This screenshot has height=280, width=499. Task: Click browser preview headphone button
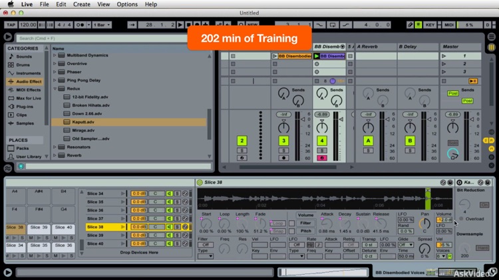coord(21,167)
